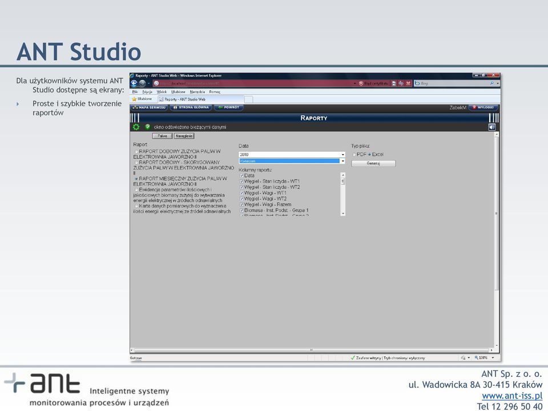Viewport: 548px width, 411px height.
Task: Toggle Węgiel - Stan liczyda - WT1 checkbox
Action: tap(241, 182)
